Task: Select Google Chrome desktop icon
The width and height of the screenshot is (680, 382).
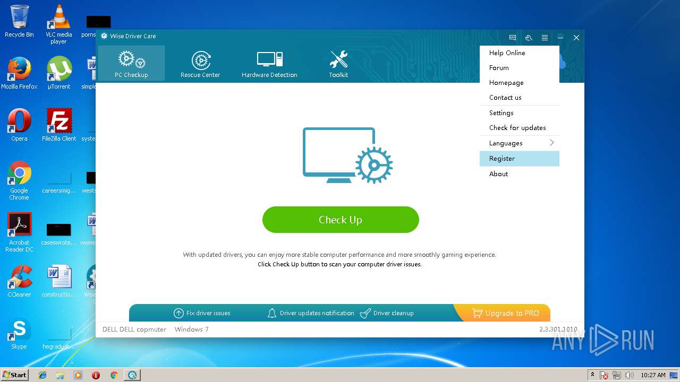Action: [19, 180]
